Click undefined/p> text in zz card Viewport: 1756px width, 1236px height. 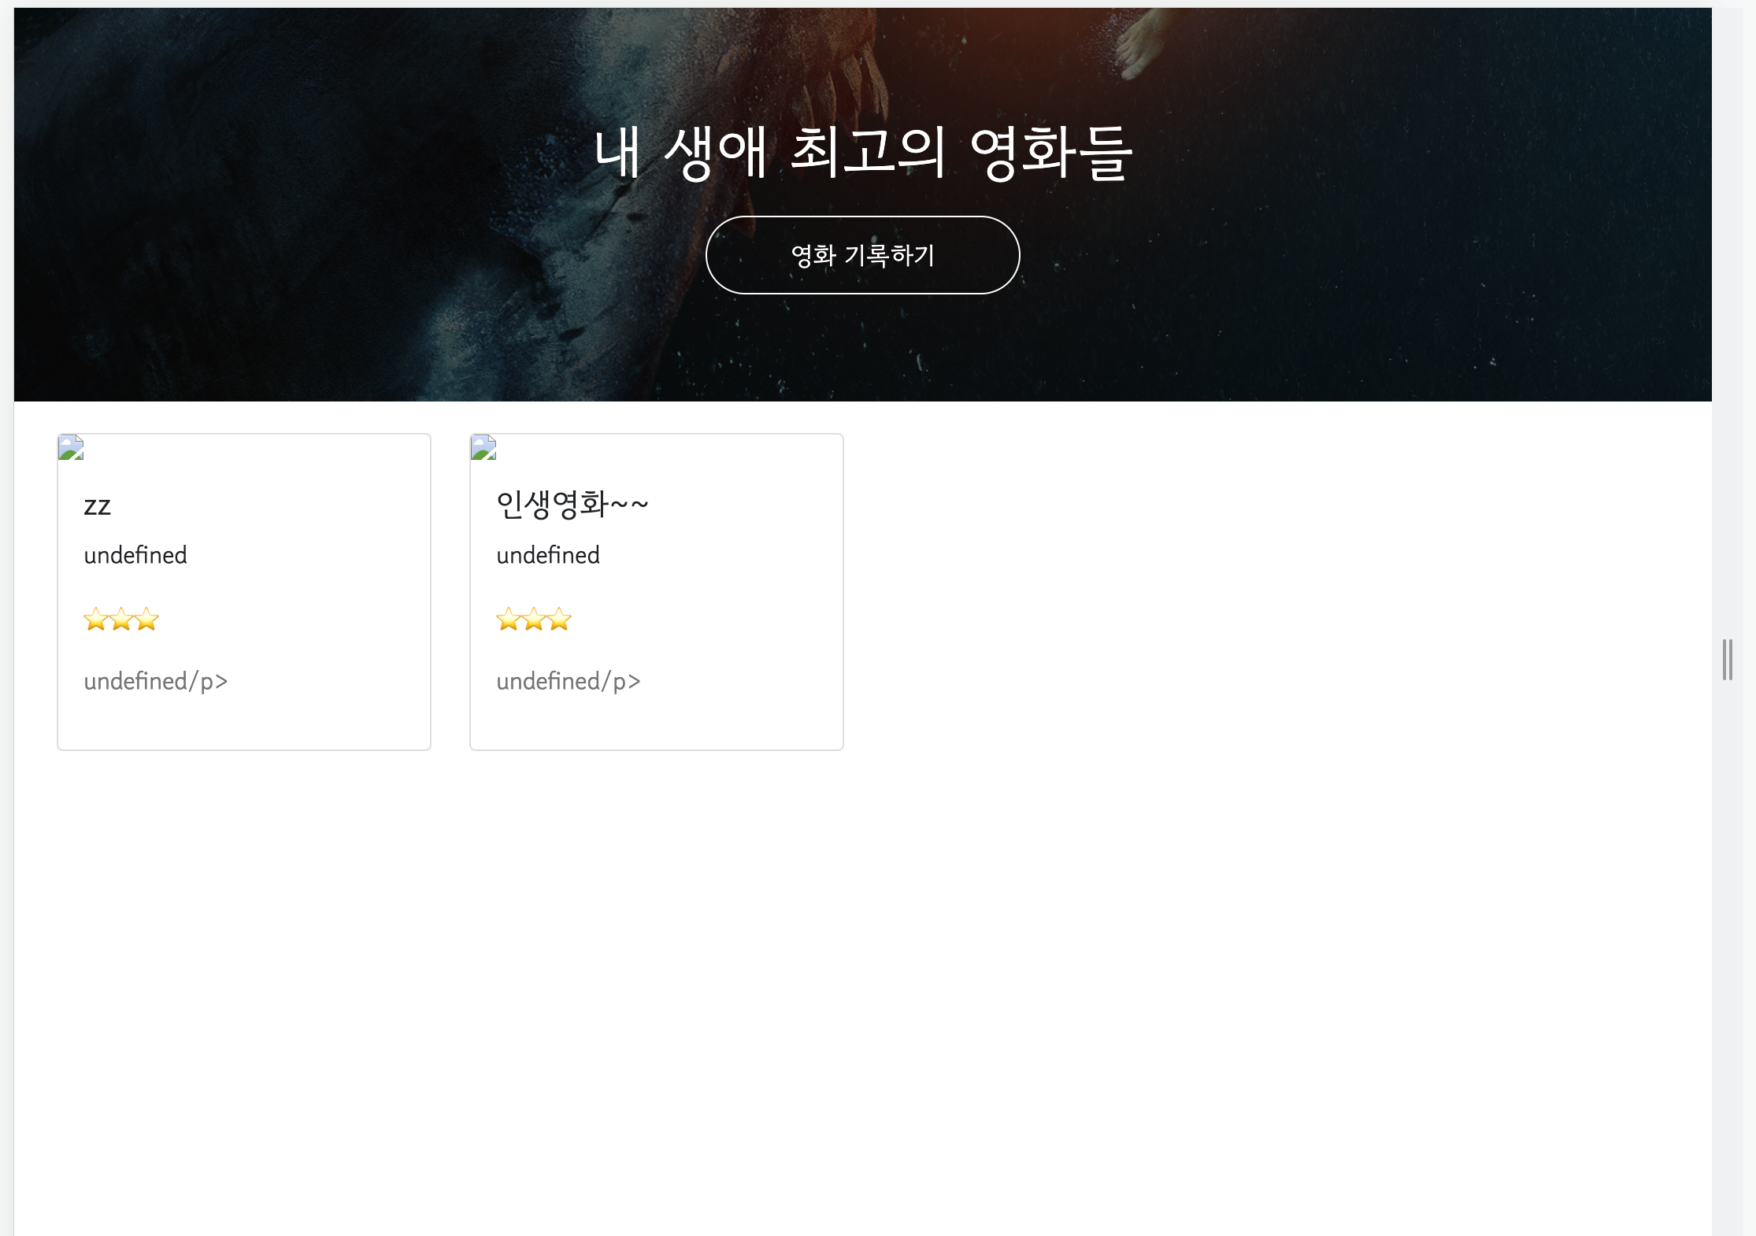click(x=156, y=681)
